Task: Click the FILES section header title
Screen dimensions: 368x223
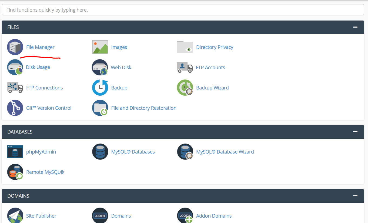Action: pyautogui.click(x=13, y=27)
